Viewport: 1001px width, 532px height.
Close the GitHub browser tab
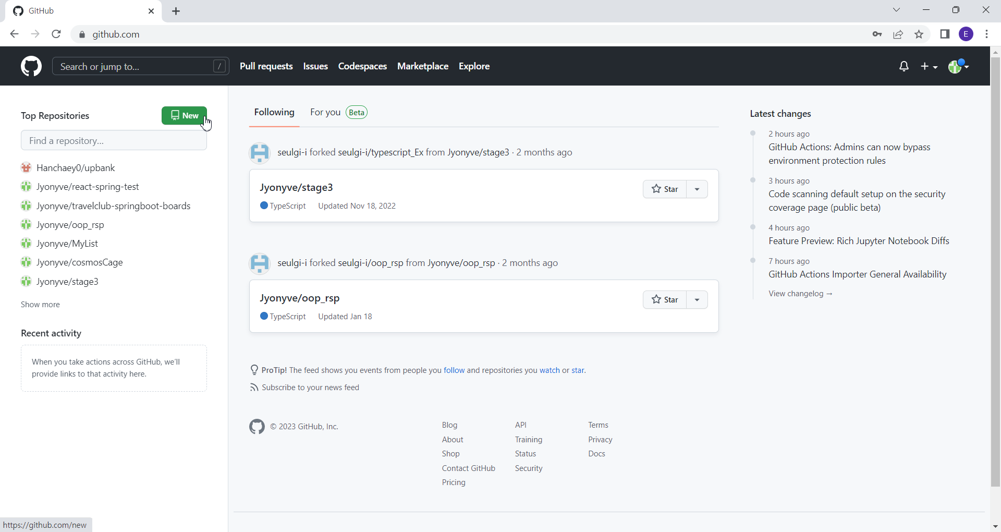click(151, 11)
